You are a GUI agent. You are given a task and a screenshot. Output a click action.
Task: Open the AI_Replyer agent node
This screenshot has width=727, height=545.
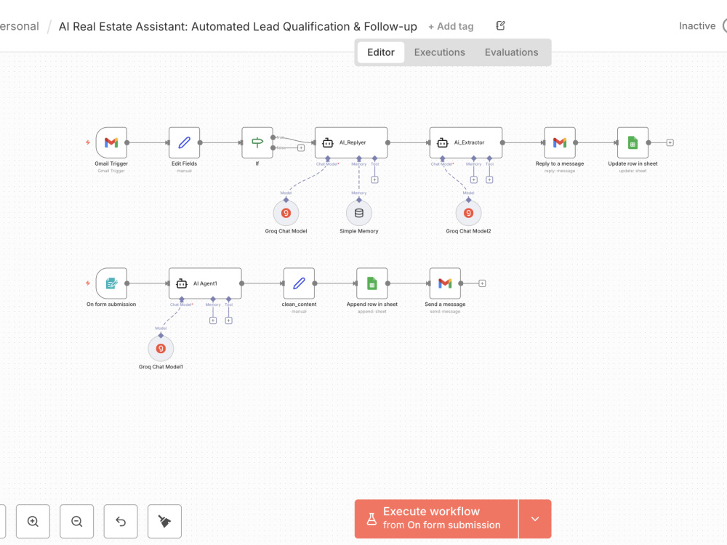(x=351, y=142)
